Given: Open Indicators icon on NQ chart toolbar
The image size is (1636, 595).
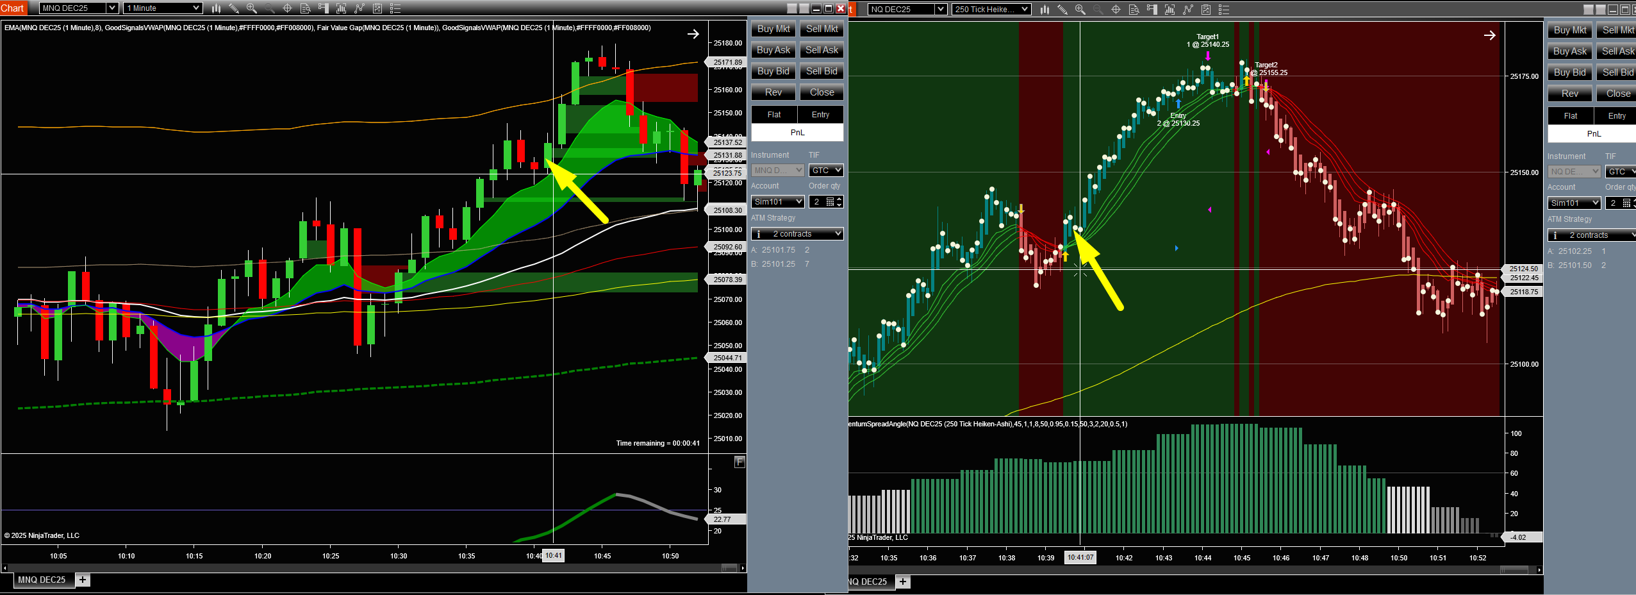Looking at the screenshot, I should click(1169, 9).
